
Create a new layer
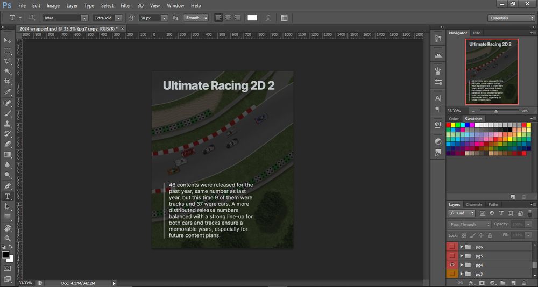click(x=513, y=283)
